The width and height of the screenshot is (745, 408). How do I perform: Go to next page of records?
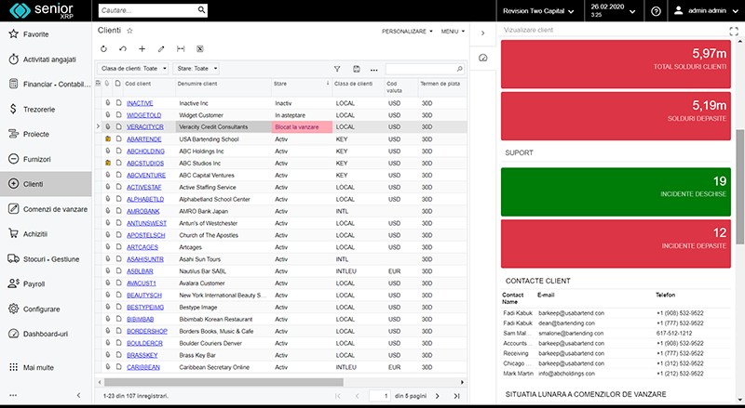coord(437,396)
